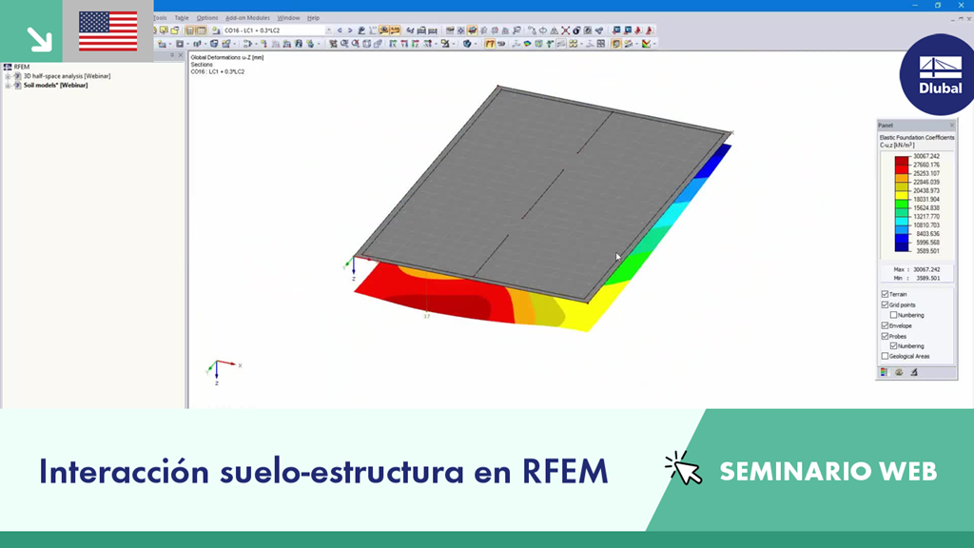Toggle the Probes checkbox
The image size is (974, 548).
[x=885, y=336]
